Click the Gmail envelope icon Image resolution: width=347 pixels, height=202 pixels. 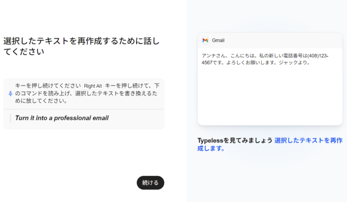pyautogui.click(x=205, y=41)
